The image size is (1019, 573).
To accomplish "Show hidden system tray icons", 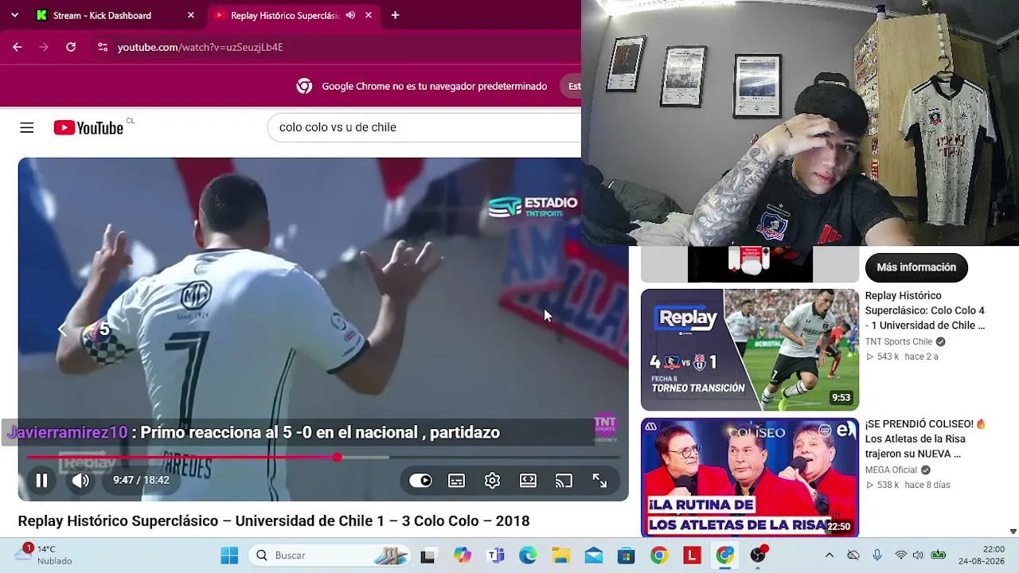I will (x=830, y=555).
